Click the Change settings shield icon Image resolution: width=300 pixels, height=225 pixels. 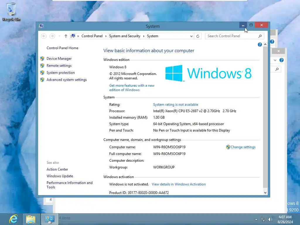click(x=228, y=147)
